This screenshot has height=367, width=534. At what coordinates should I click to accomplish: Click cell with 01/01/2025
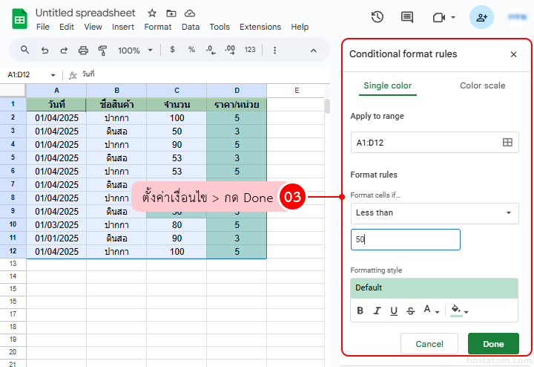[x=56, y=238]
